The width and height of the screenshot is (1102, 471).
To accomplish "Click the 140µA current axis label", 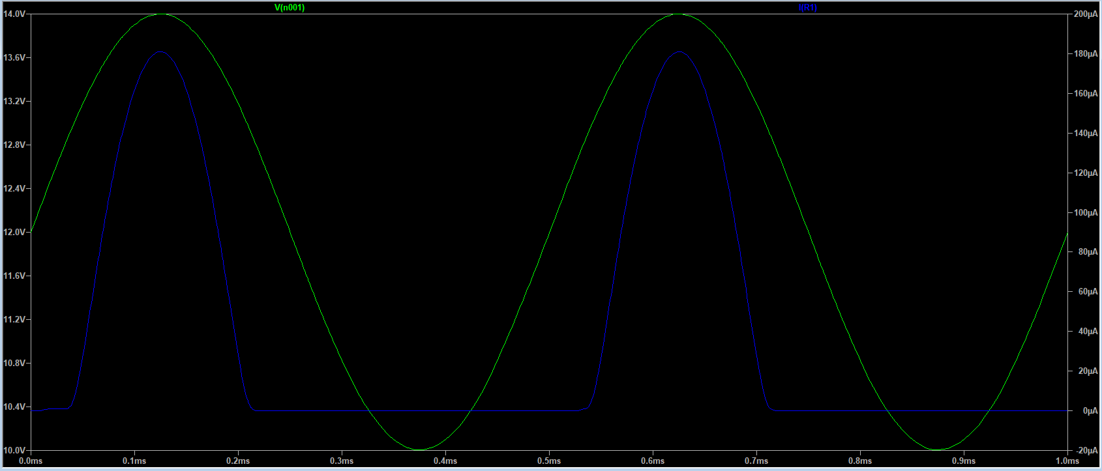I will [1086, 134].
